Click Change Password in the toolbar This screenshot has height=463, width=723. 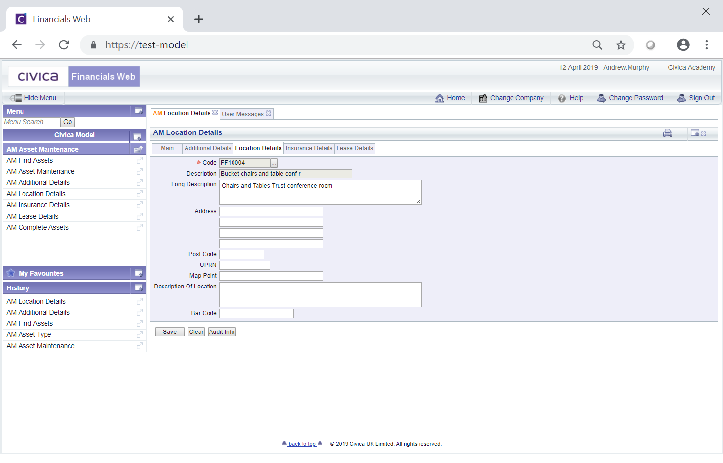point(630,98)
